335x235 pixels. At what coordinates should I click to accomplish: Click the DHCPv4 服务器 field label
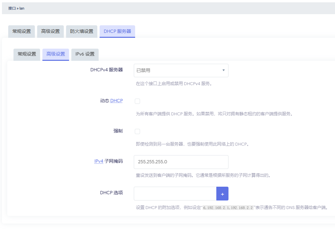(107, 70)
